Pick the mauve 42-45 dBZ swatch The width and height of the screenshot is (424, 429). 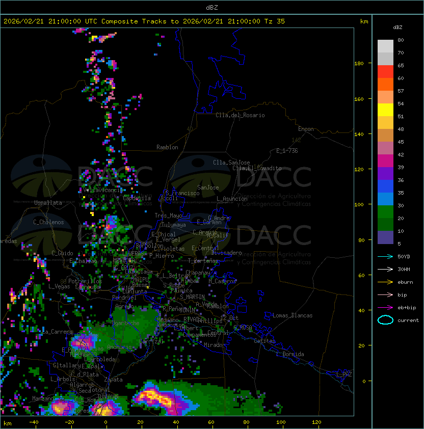pyautogui.click(x=385, y=148)
